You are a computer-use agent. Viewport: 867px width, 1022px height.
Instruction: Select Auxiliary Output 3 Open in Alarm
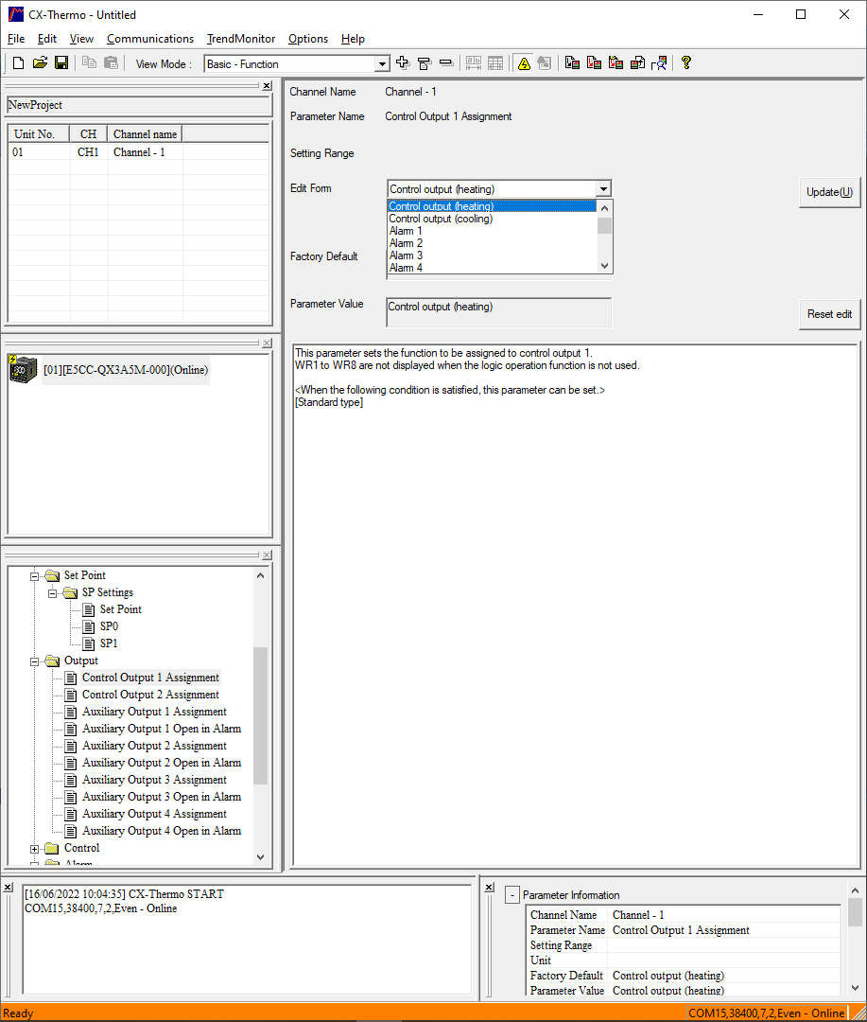pos(162,797)
